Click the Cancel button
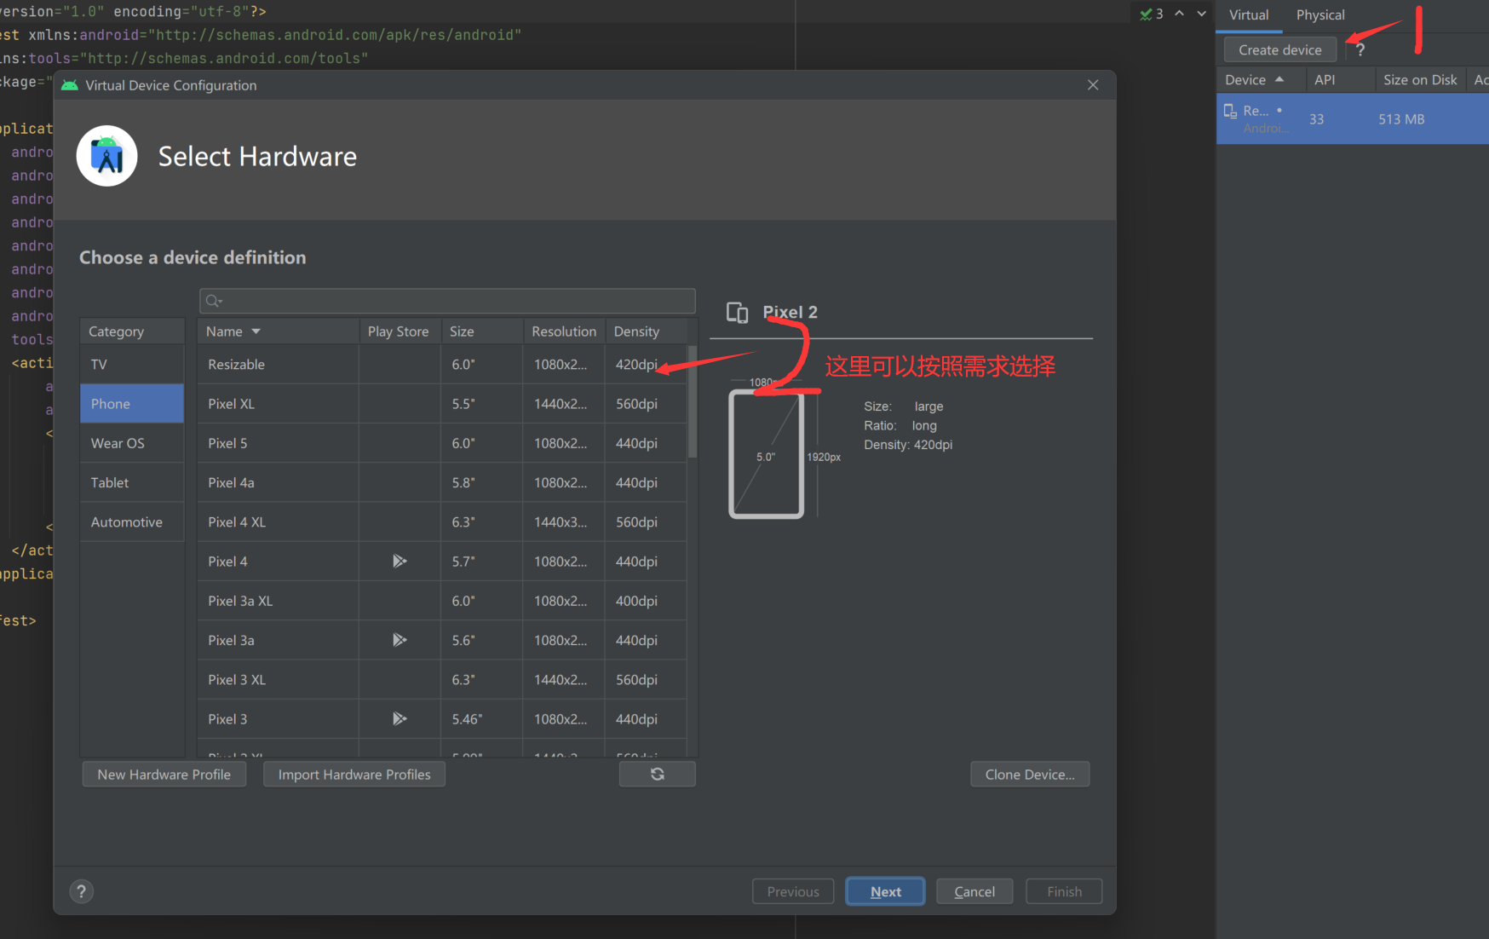1489x939 pixels. click(x=974, y=891)
